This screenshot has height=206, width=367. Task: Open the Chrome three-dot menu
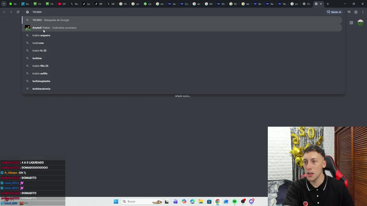(362, 12)
